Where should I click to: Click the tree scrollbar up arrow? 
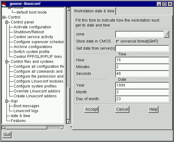(68, 9)
